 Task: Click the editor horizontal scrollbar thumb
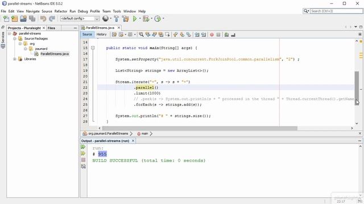point(200,128)
